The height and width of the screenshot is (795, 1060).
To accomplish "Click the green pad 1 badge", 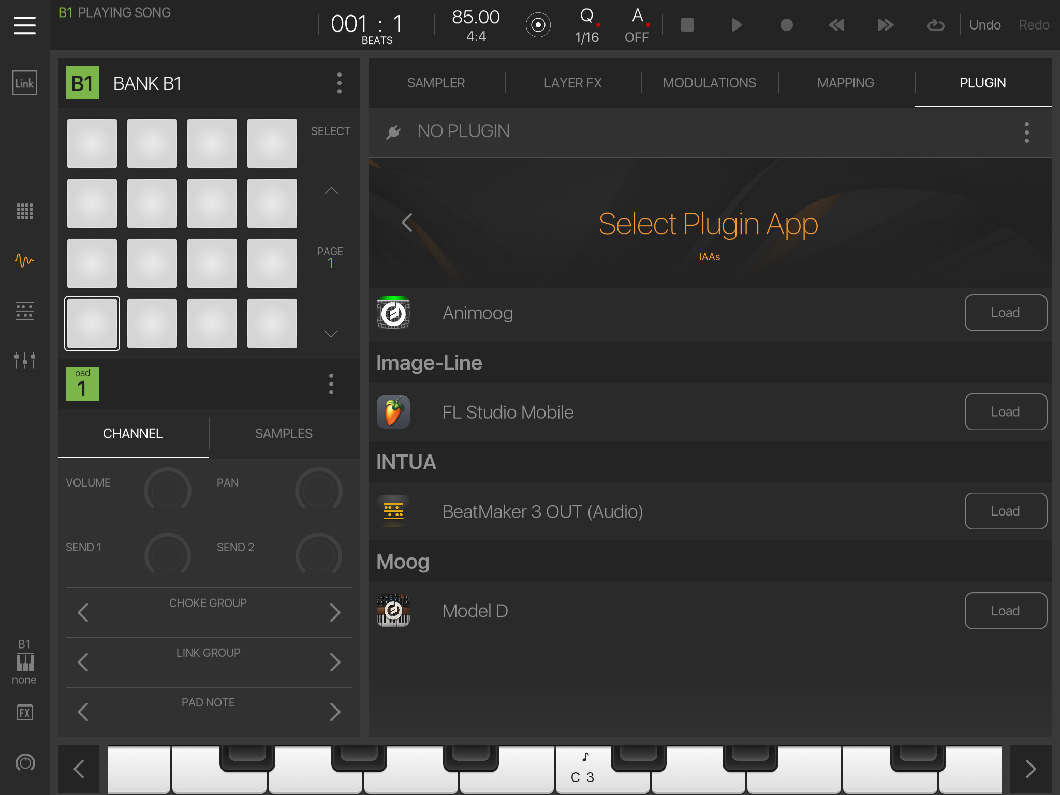I will pos(83,384).
